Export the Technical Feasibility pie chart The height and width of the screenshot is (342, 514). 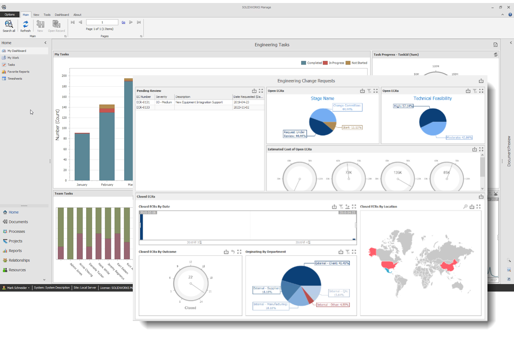(468, 91)
